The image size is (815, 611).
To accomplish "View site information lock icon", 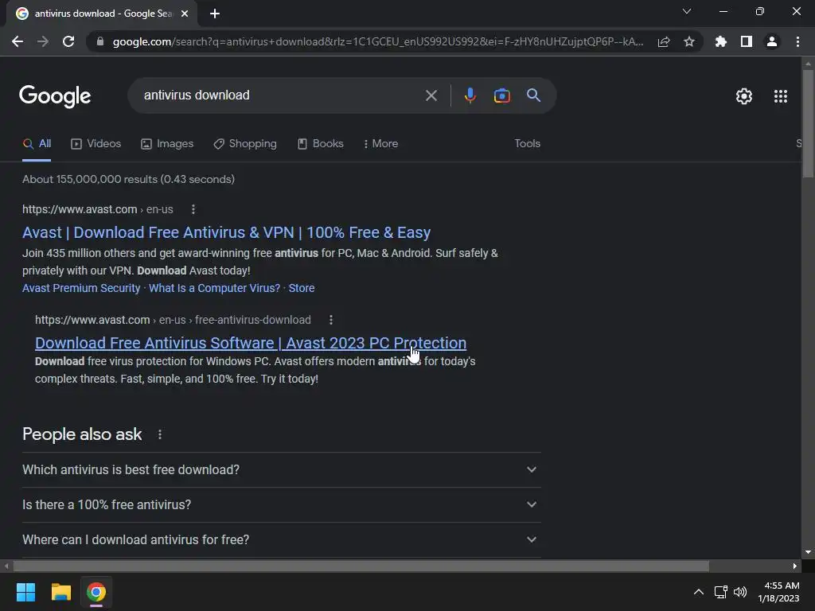I will pos(99,41).
